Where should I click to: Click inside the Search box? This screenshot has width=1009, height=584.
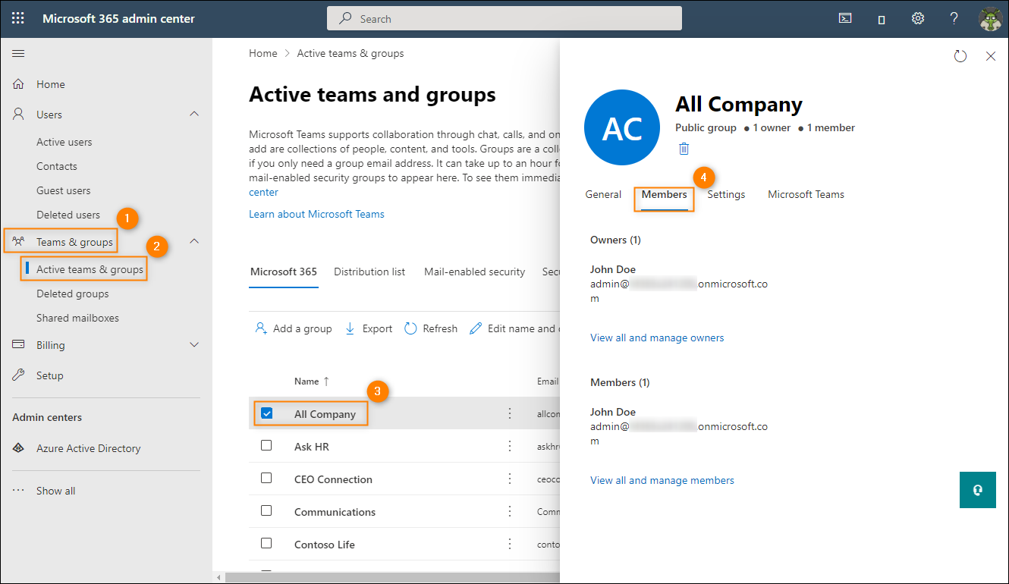click(x=504, y=18)
